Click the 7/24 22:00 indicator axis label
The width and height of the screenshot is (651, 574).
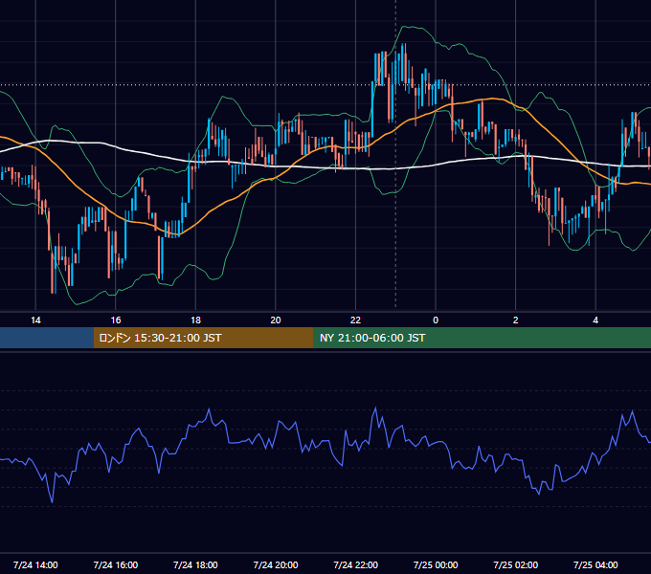pos(356,564)
